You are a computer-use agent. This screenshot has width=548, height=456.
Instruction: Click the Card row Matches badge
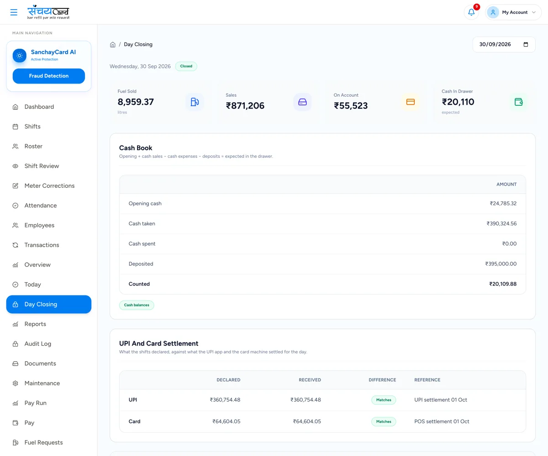(384, 422)
